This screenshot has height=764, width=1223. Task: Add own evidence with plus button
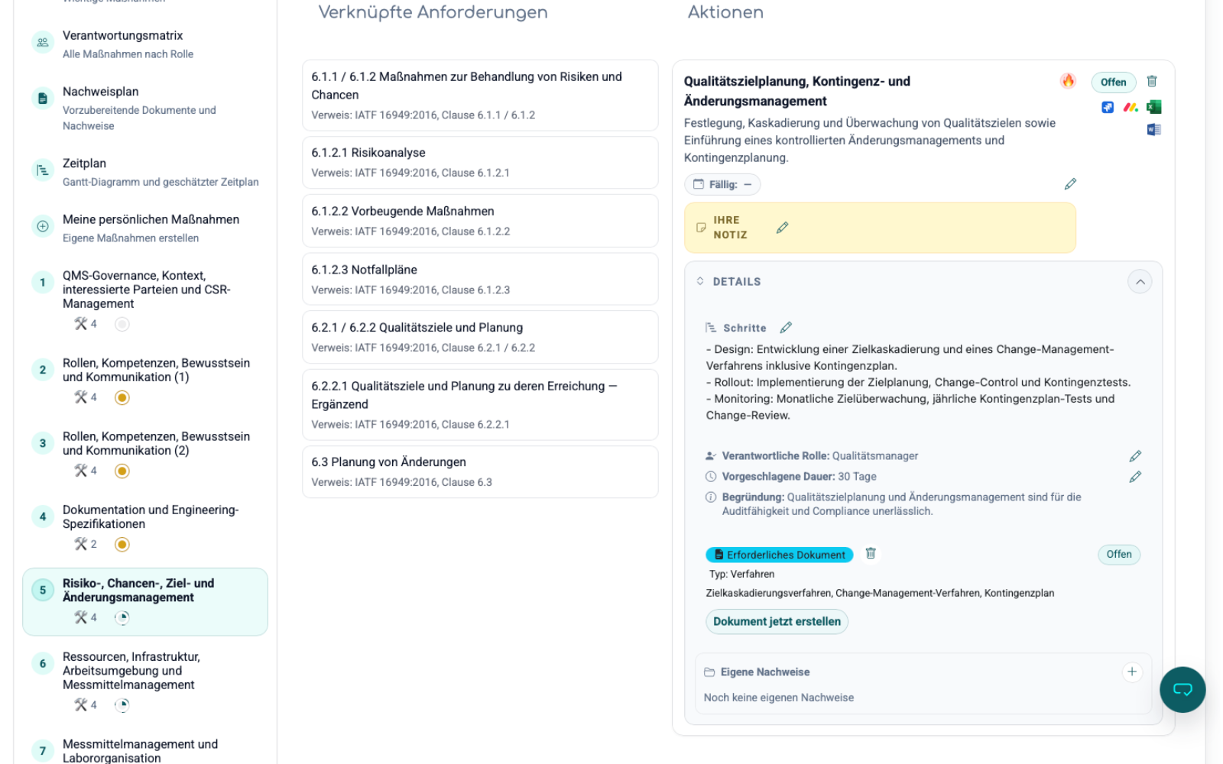pyautogui.click(x=1132, y=672)
